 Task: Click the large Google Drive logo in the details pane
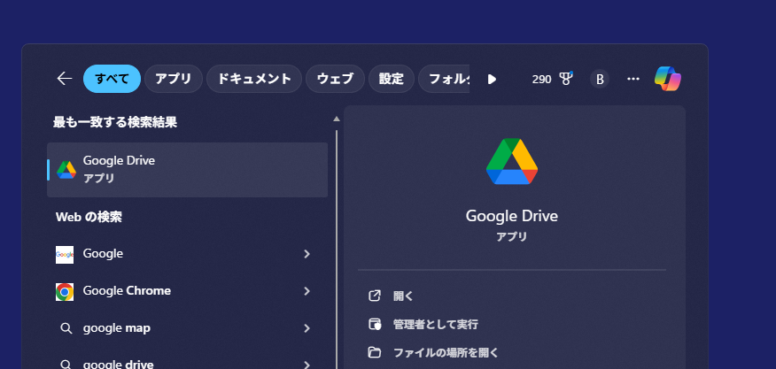point(512,162)
